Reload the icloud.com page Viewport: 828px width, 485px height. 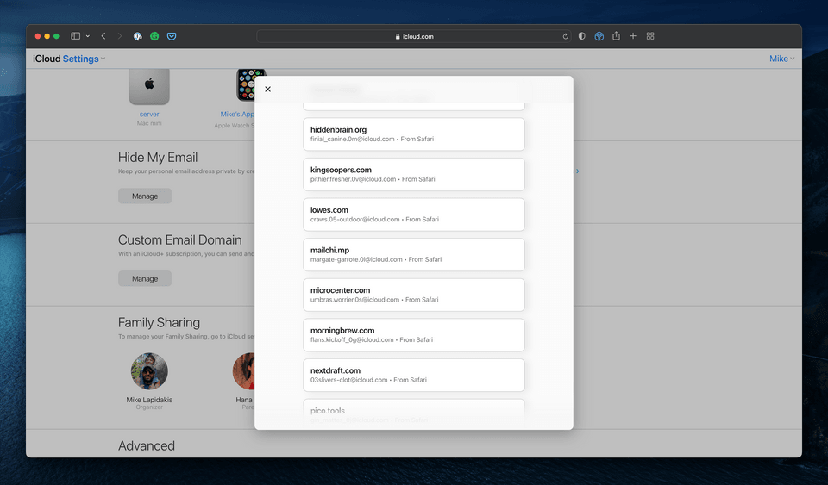coord(565,36)
